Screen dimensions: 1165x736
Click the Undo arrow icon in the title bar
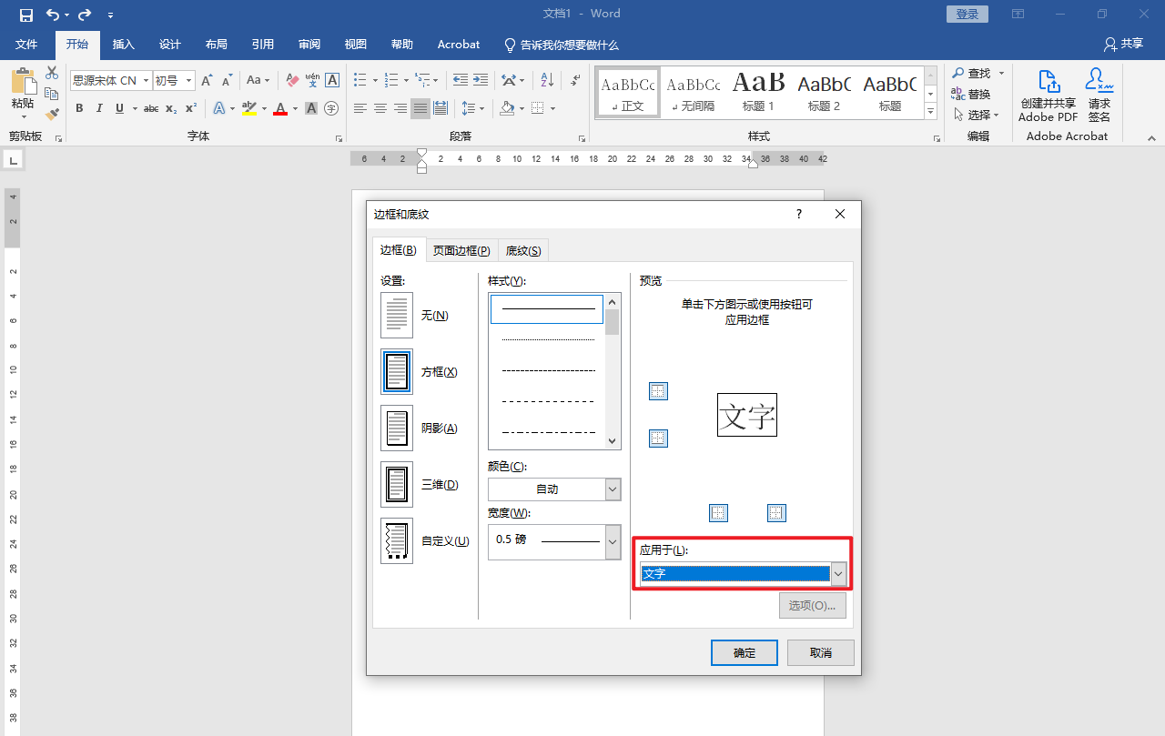53,15
